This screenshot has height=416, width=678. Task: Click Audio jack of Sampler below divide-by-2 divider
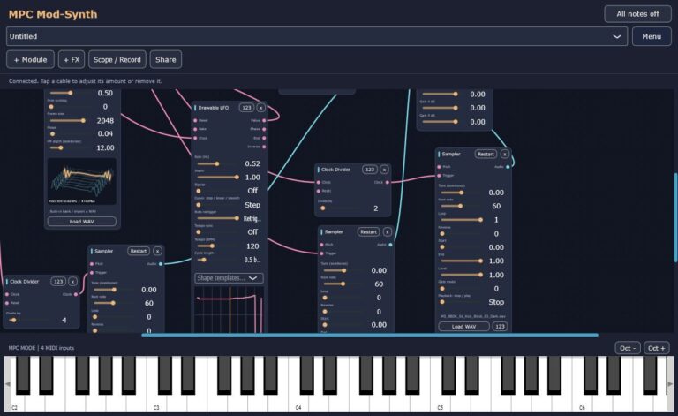point(390,245)
